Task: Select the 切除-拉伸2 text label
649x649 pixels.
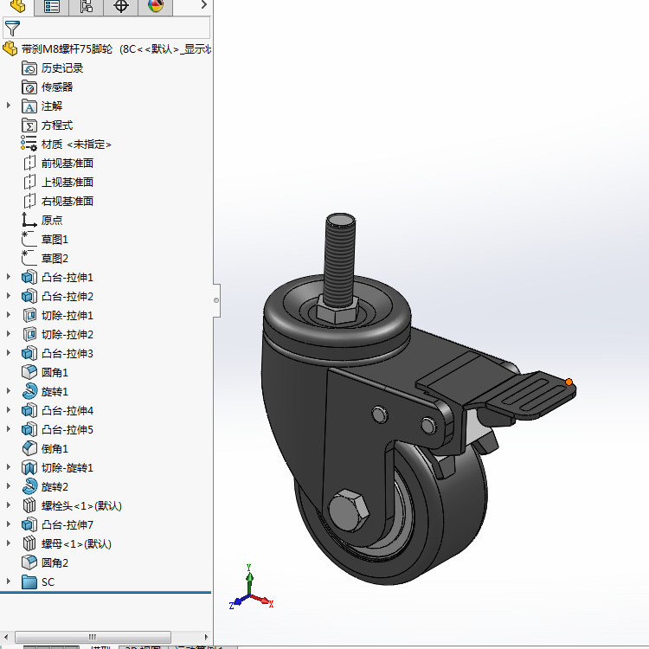Action: pyautogui.click(x=67, y=334)
